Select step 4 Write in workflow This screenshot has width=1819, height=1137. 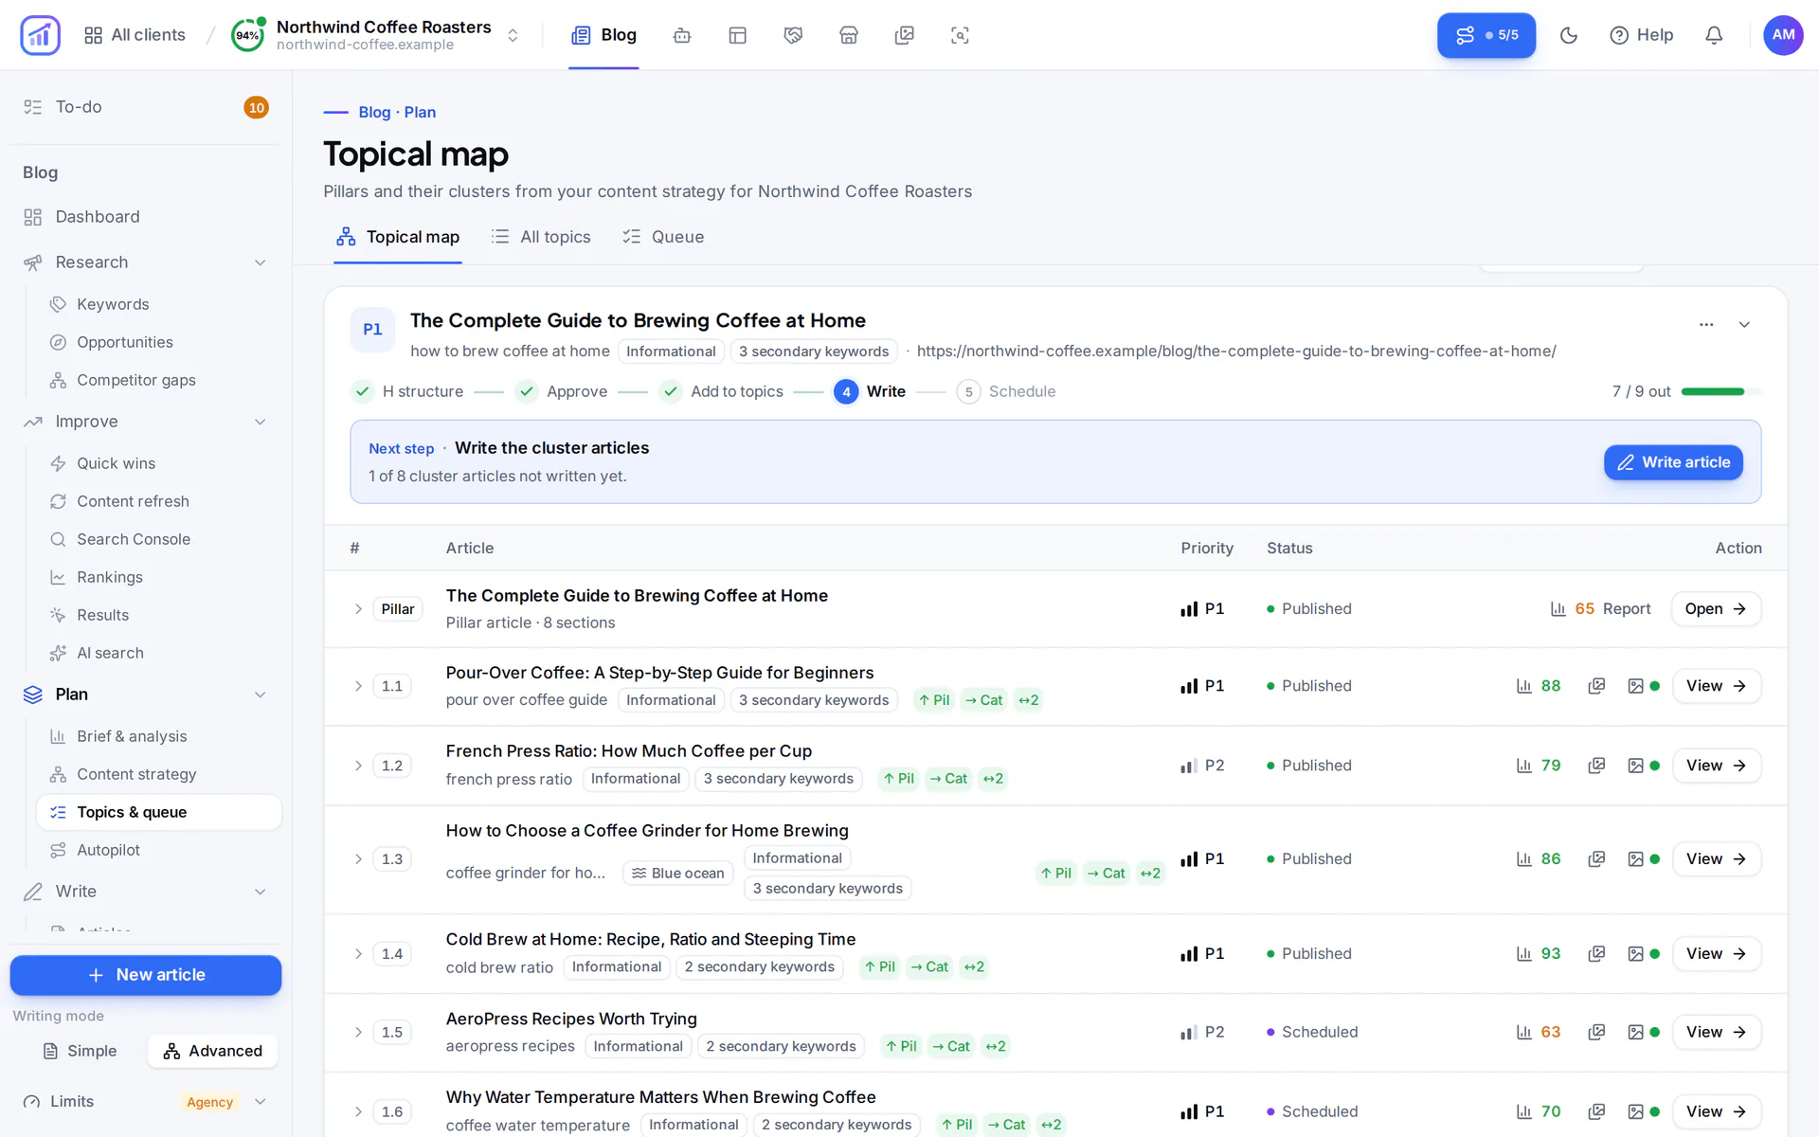click(870, 391)
